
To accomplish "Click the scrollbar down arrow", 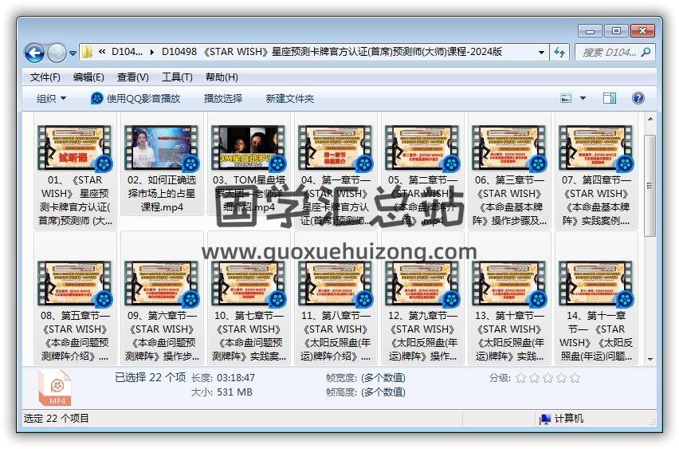I will coord(650,359).
